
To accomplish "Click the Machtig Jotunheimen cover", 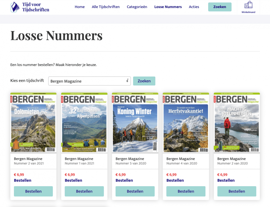I will tap(237, 123).
